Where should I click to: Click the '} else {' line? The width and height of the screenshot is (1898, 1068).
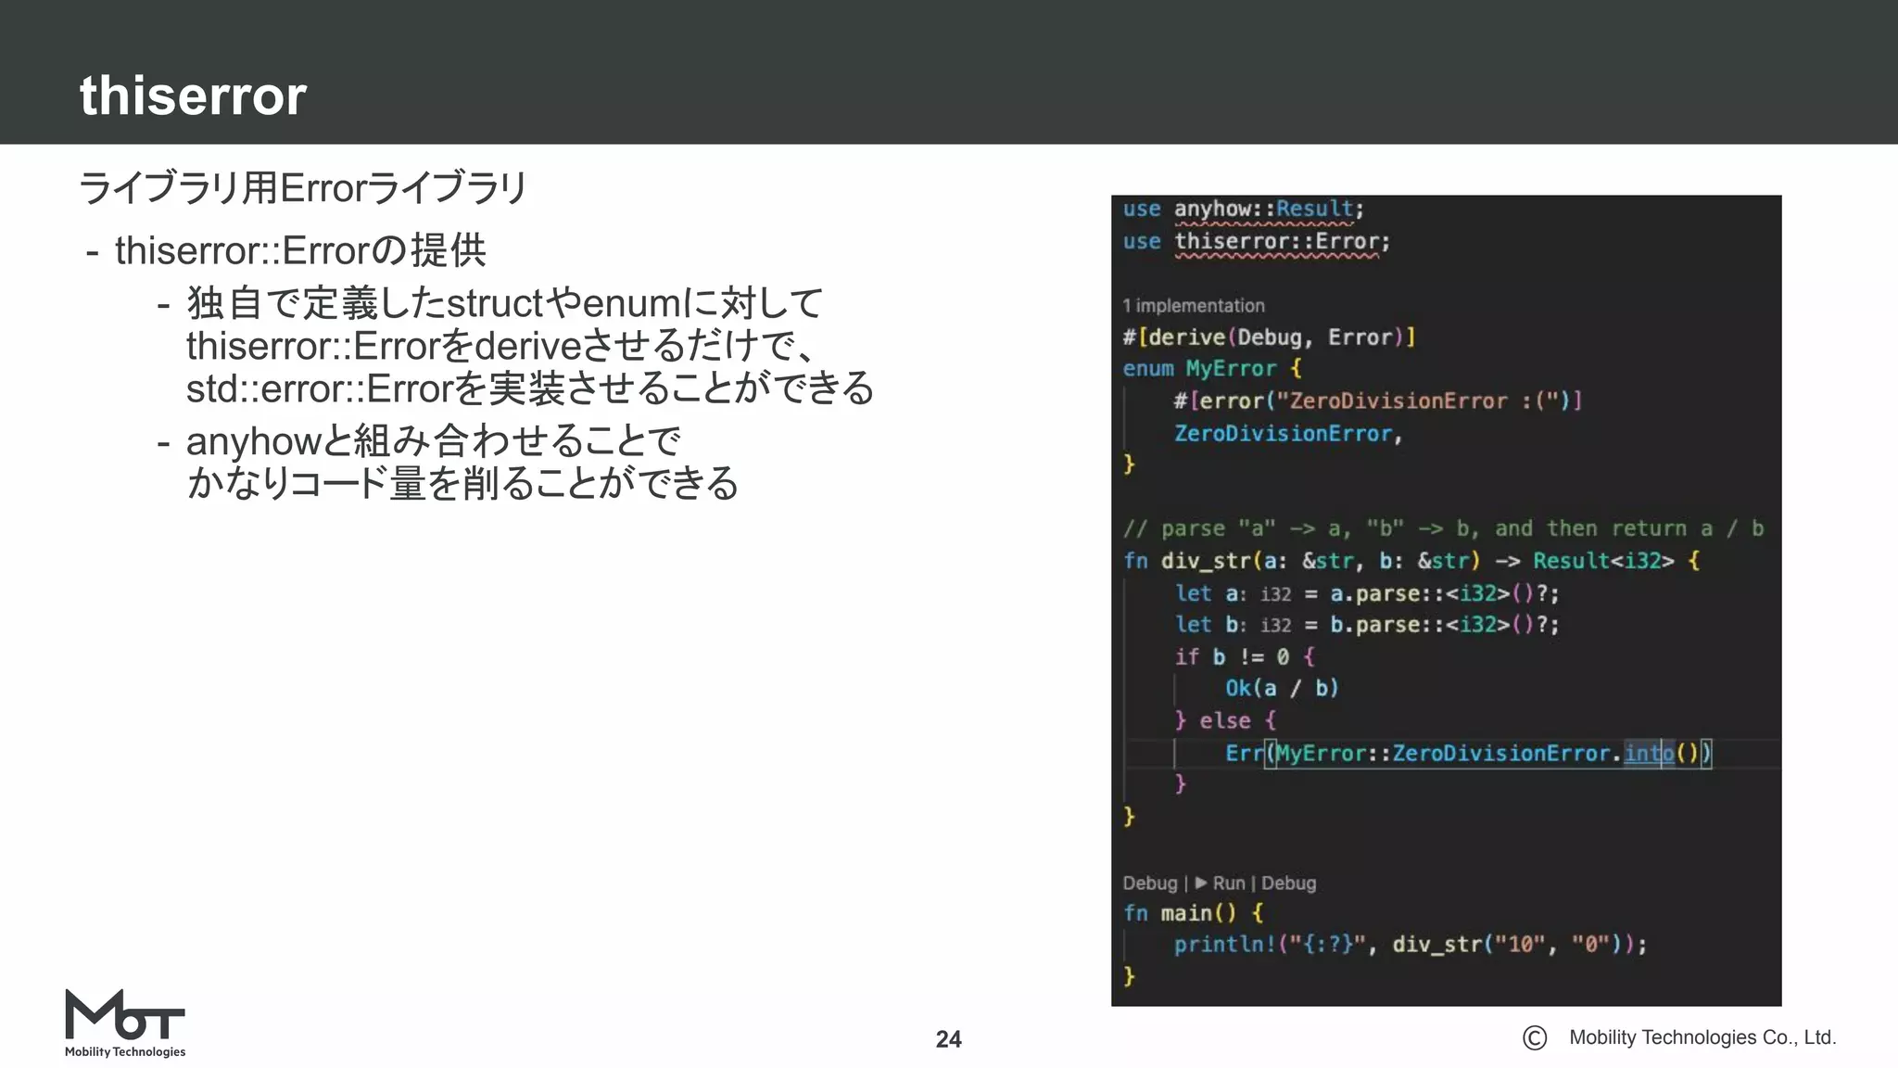(1225, 721)
